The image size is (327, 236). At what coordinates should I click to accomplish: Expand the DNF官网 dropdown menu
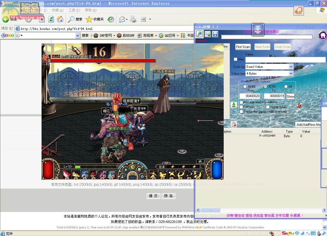click(x=114, y=35)
